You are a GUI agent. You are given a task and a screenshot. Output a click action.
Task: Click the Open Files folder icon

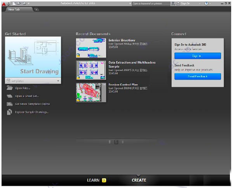pyautogui.click(x=10, y=88)
